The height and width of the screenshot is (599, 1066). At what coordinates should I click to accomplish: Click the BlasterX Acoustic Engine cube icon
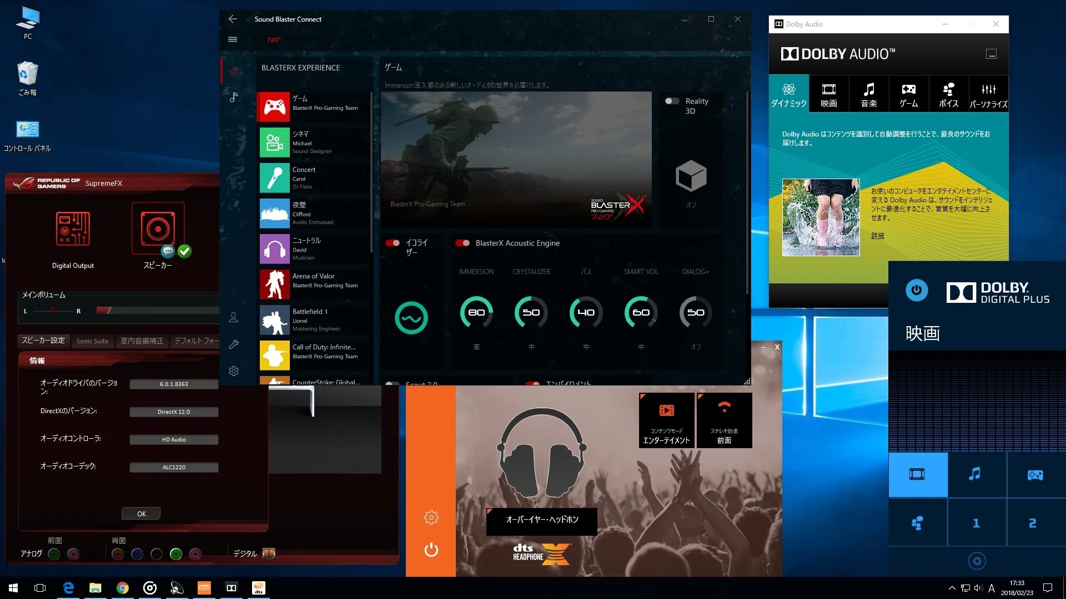pos(688,176)
